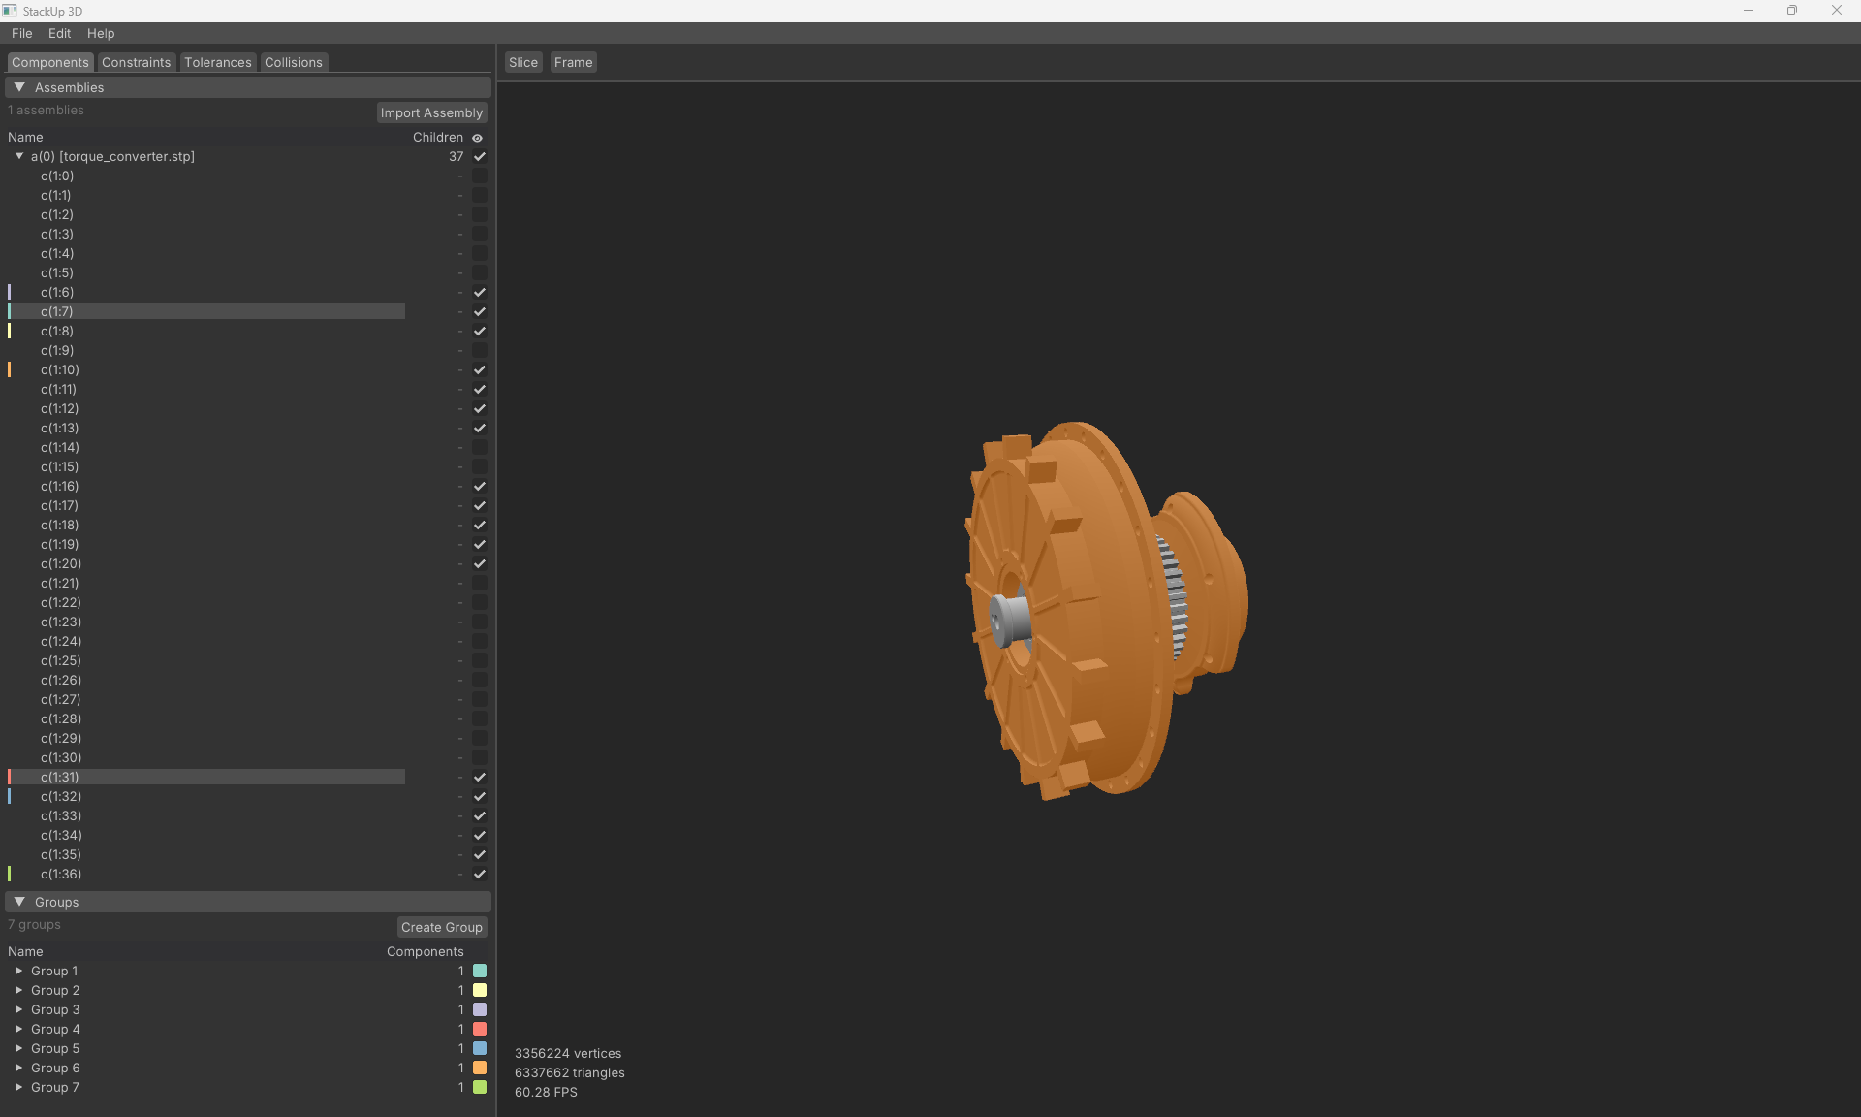This screenshot has width=1861, height=1117.
Task: Click Group 4's red color swatch
Action: tap(481, 1029)
